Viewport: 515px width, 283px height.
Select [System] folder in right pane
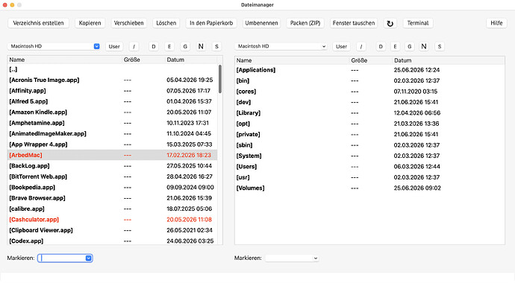click(x=369, y=156)
